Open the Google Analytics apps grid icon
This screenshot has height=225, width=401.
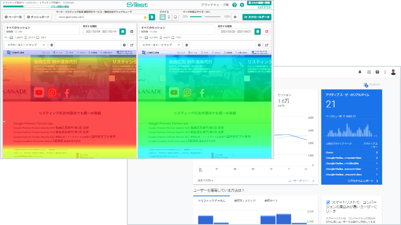tap(369, 72)
